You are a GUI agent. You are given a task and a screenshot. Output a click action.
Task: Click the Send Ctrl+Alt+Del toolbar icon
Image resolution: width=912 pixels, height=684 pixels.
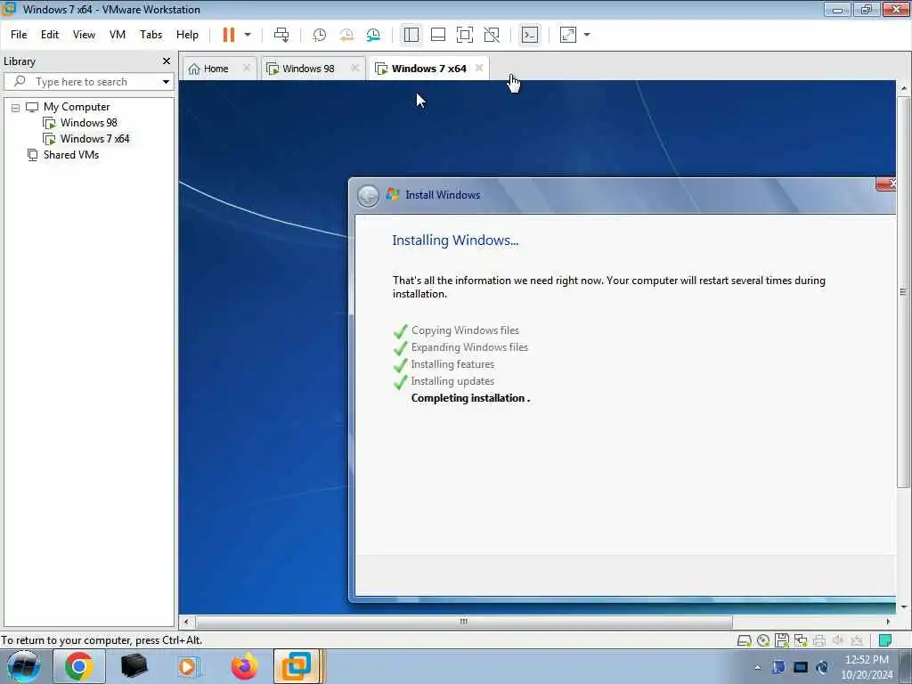click(281, 35)
